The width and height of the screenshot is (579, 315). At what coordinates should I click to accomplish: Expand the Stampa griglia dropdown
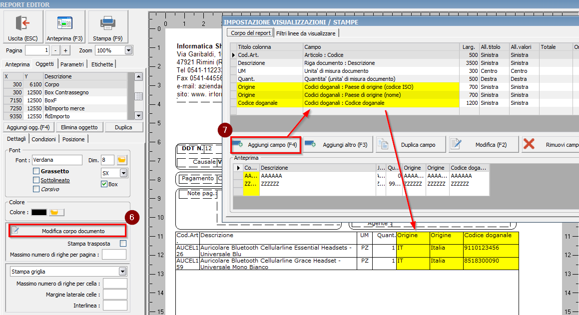pos(122,272)
